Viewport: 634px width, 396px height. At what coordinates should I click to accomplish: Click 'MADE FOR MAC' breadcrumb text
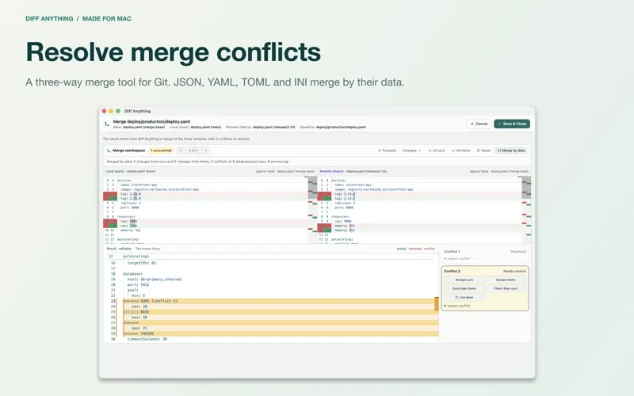107,18
